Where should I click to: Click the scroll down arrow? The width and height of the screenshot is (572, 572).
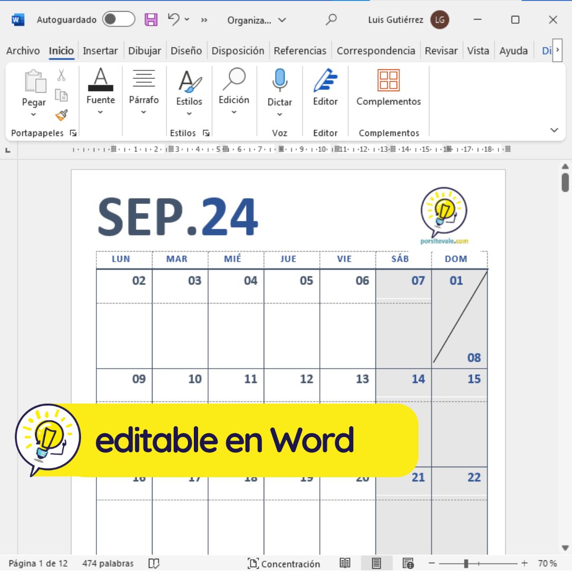coord(565,548)
